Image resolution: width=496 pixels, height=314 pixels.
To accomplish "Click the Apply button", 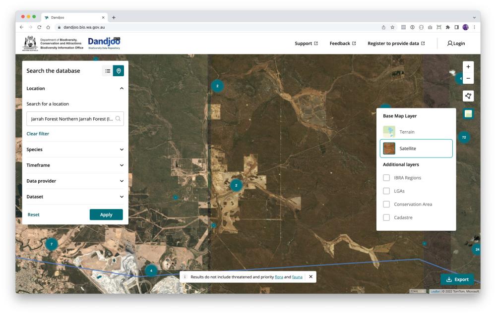I will pos(106,214).
